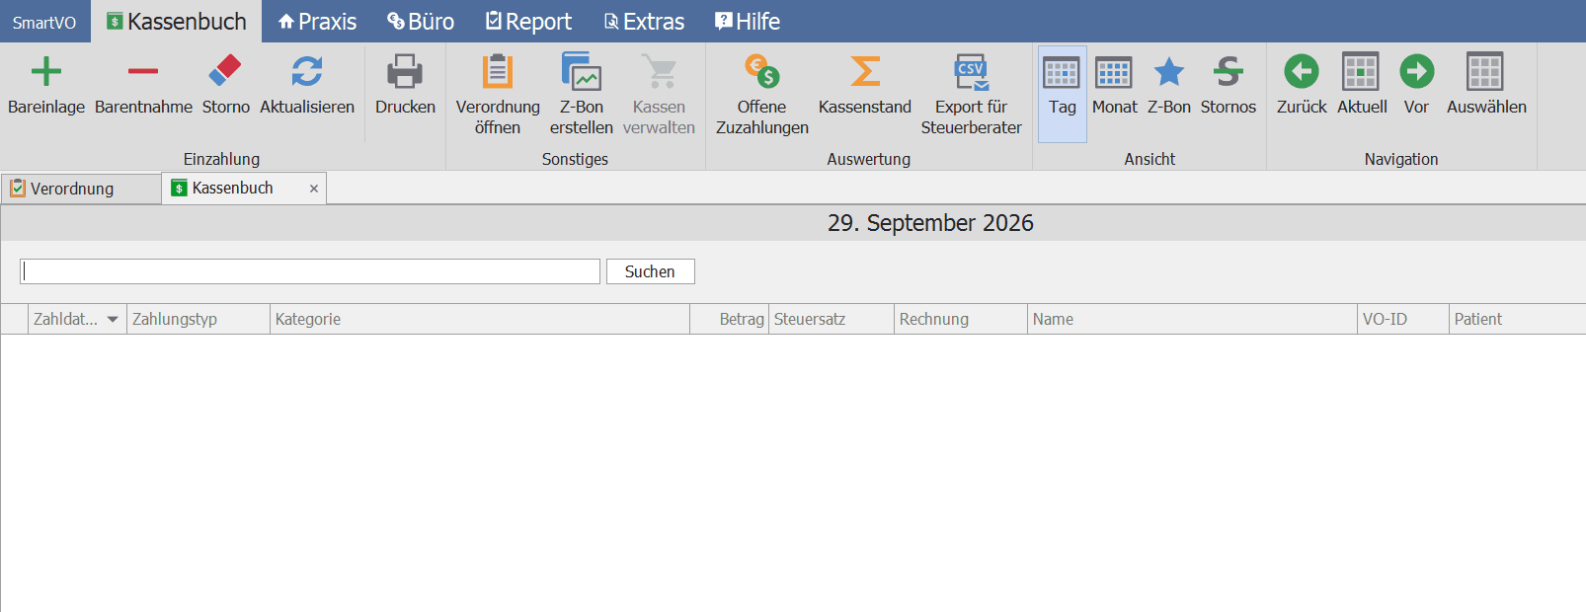The width and height of the screenshot is (1586, 612).
Task: Open the SmartVO application menu
Action: coord(44,22)
